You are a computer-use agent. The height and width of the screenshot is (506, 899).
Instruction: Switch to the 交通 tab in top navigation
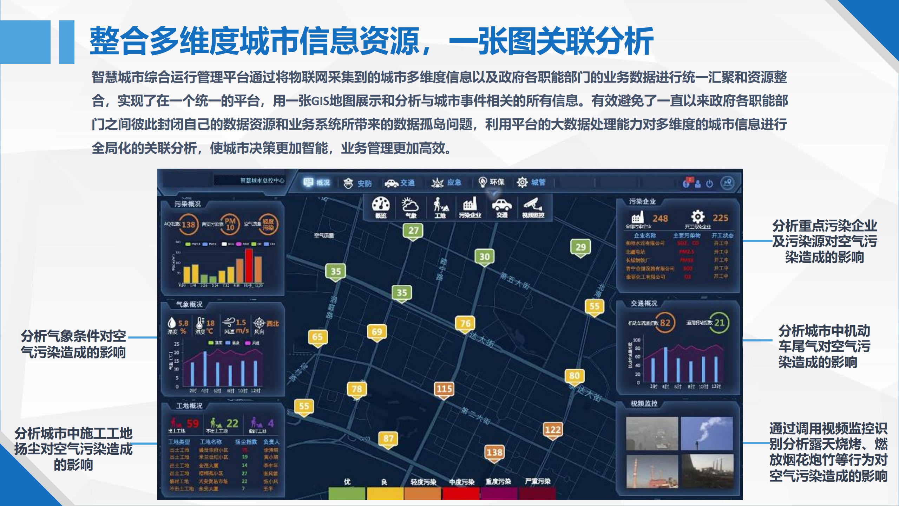400,183
